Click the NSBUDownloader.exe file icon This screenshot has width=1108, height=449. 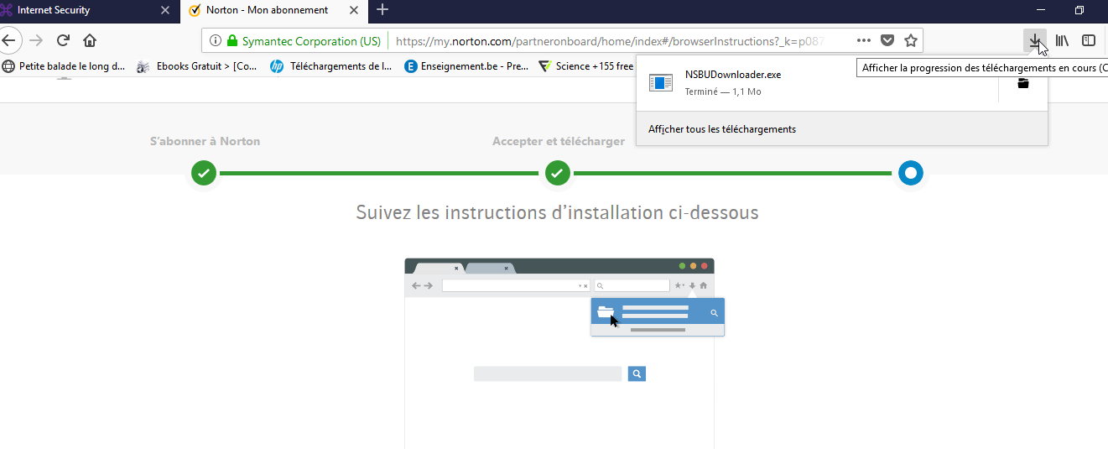662,82
